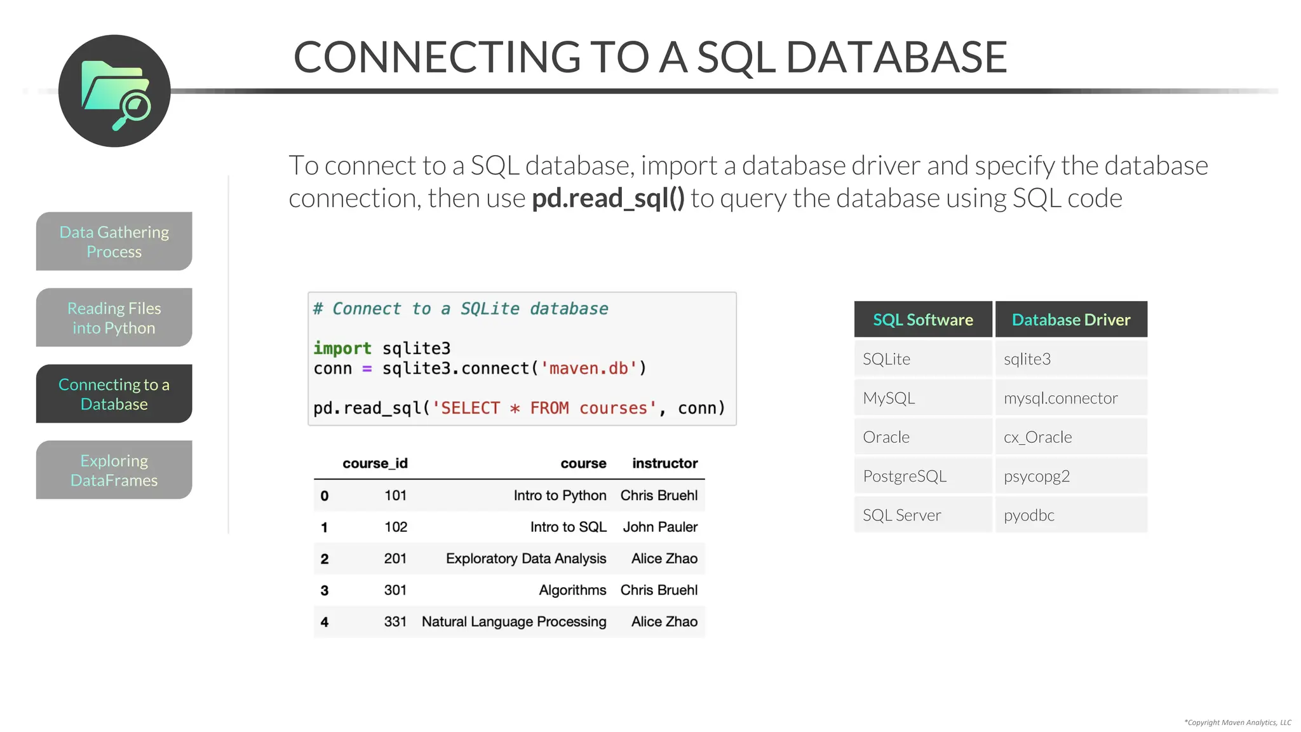
Task: Click the mysql.connector driver cell
Action: coord(1071,398)
